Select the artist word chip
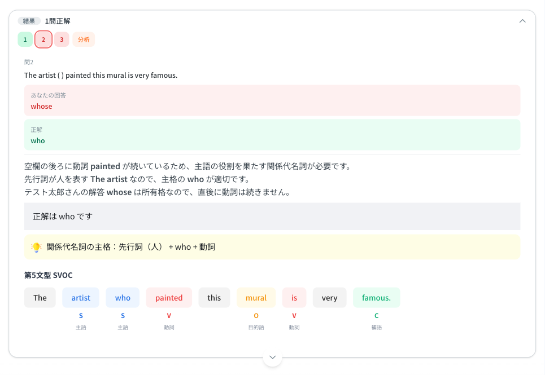 click(x=81, y=297)
